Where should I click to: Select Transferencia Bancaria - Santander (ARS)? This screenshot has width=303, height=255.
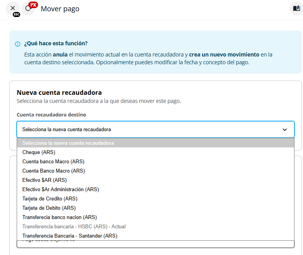155,236
